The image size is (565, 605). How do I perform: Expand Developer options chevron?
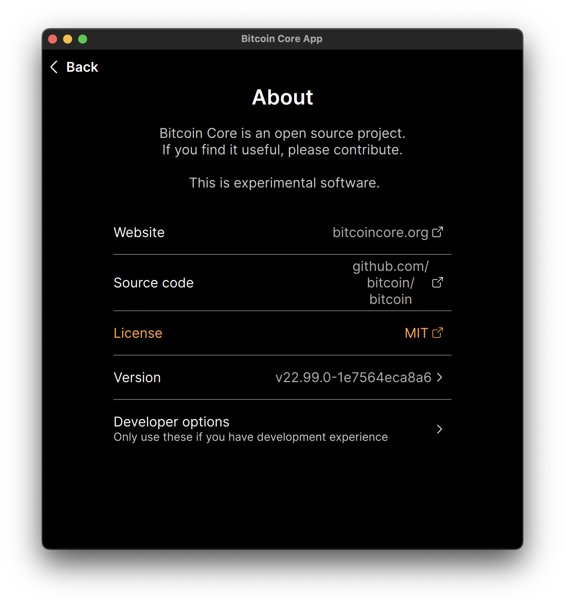point(440,429)
